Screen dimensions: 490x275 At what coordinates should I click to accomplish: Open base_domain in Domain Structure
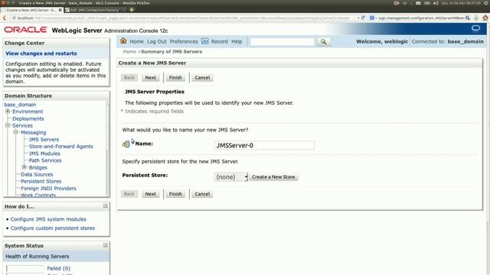point(20,105)
